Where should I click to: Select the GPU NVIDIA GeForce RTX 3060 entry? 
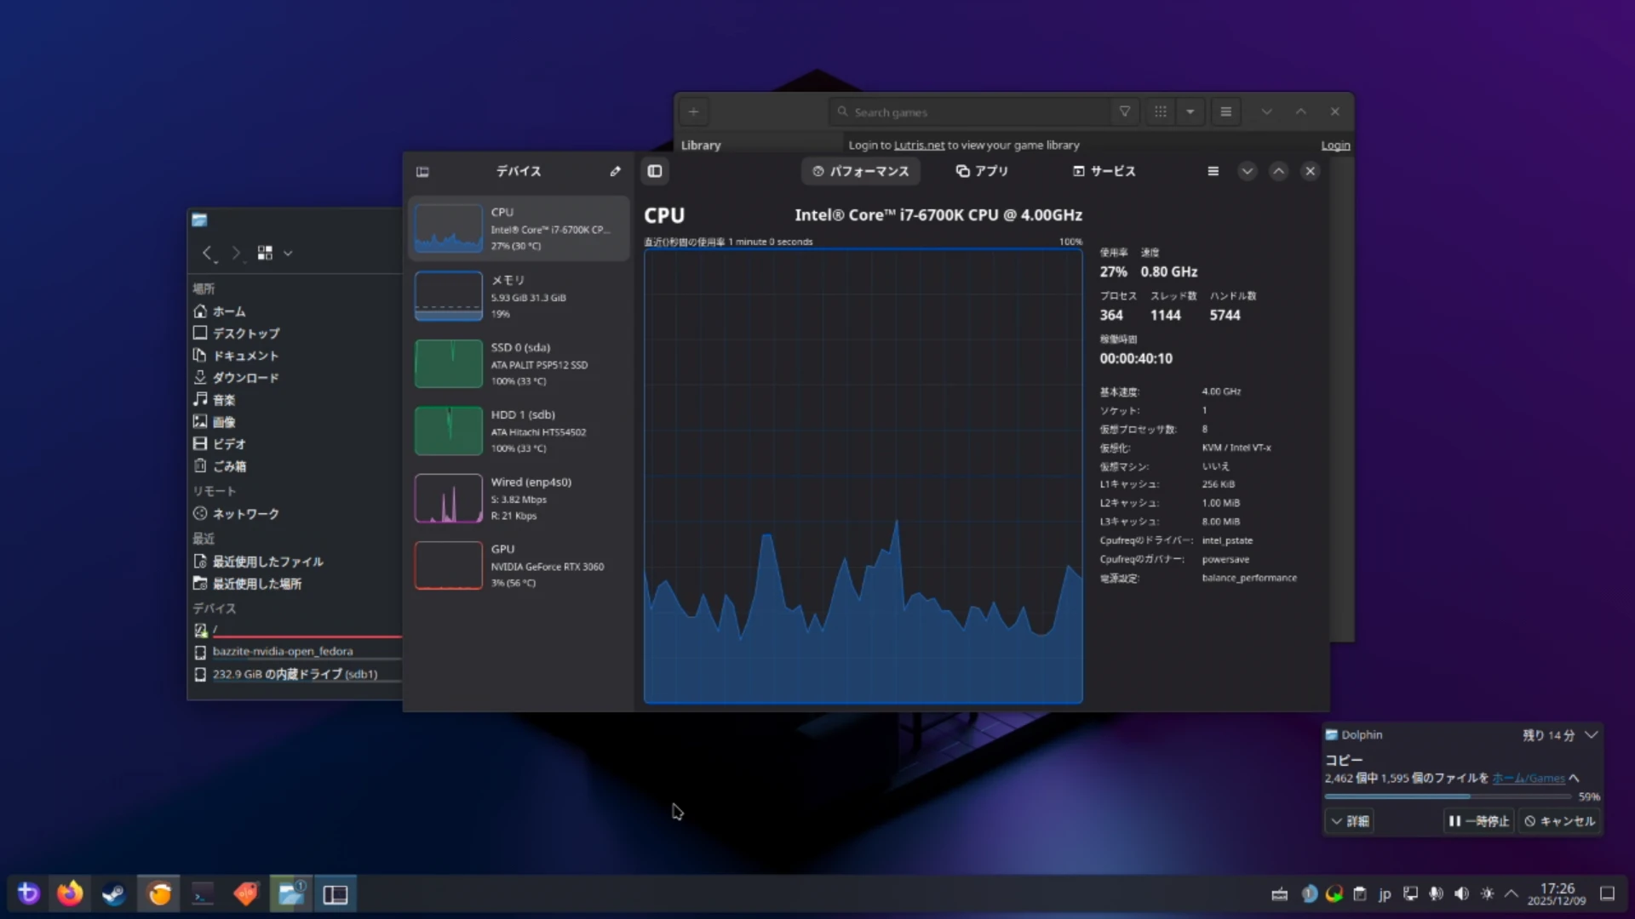(x=518, y=566)
